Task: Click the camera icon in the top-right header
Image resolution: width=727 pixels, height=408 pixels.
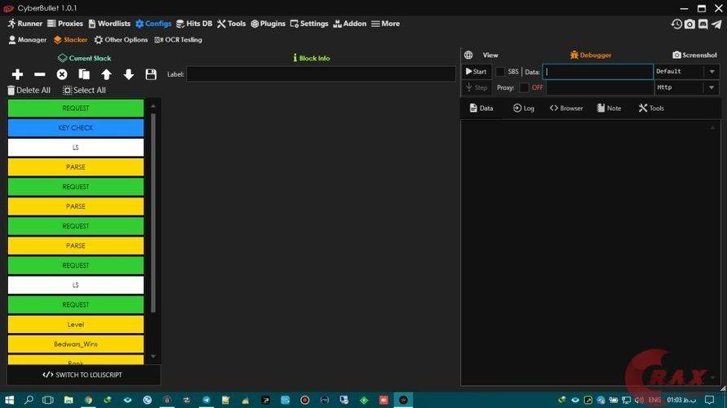Action: [x=690, y=24]
